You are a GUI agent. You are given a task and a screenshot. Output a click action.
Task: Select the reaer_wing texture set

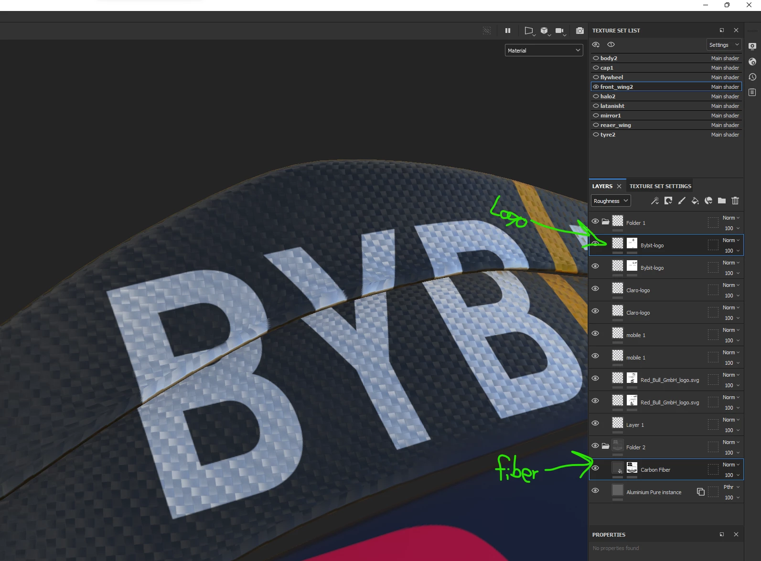click(666, 125)
